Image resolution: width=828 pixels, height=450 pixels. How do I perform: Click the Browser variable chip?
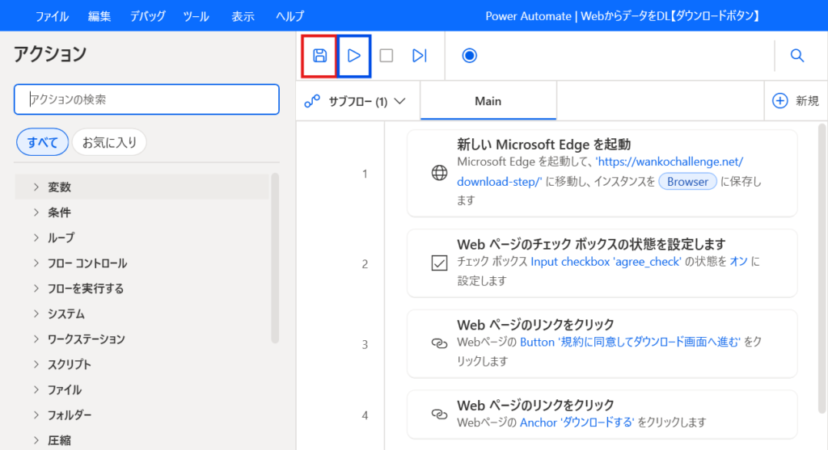tap(687, 182)
